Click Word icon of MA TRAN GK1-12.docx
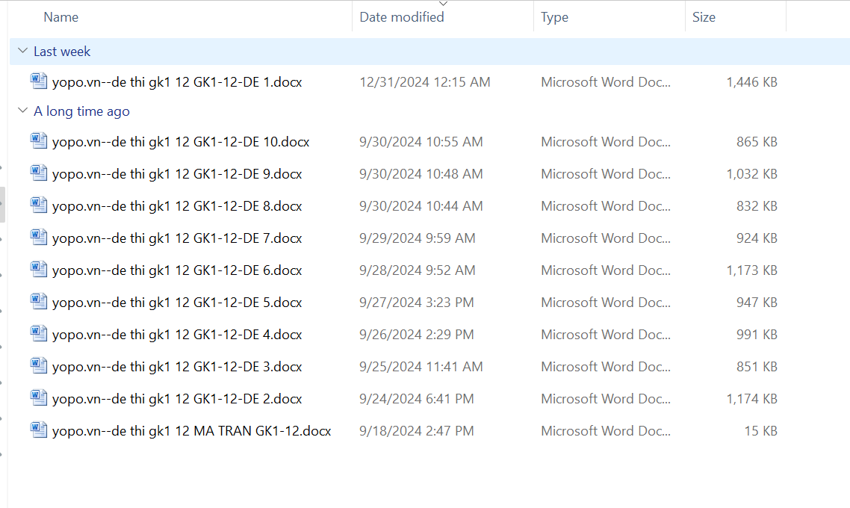Screen dimensions: 850x508 pos(39,430)
